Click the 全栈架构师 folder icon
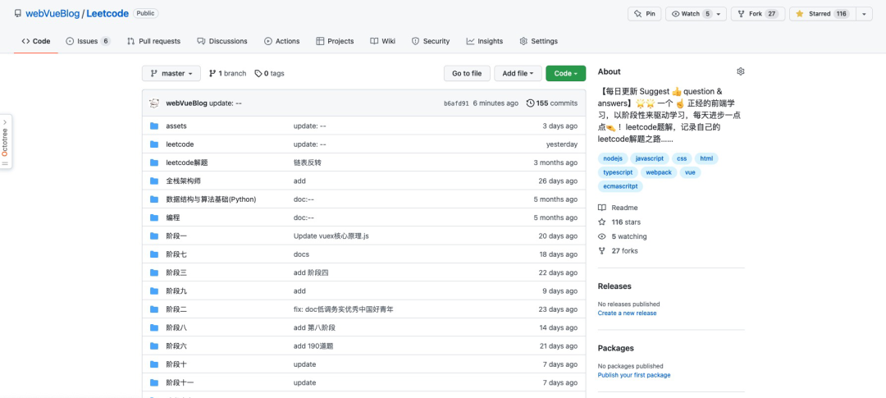The image size is (886, 398). [x=153, y=181]
